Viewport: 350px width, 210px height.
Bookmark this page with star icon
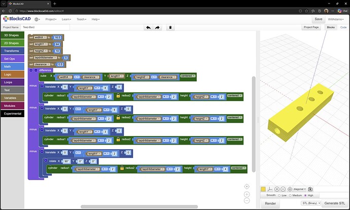coord(306,11)
